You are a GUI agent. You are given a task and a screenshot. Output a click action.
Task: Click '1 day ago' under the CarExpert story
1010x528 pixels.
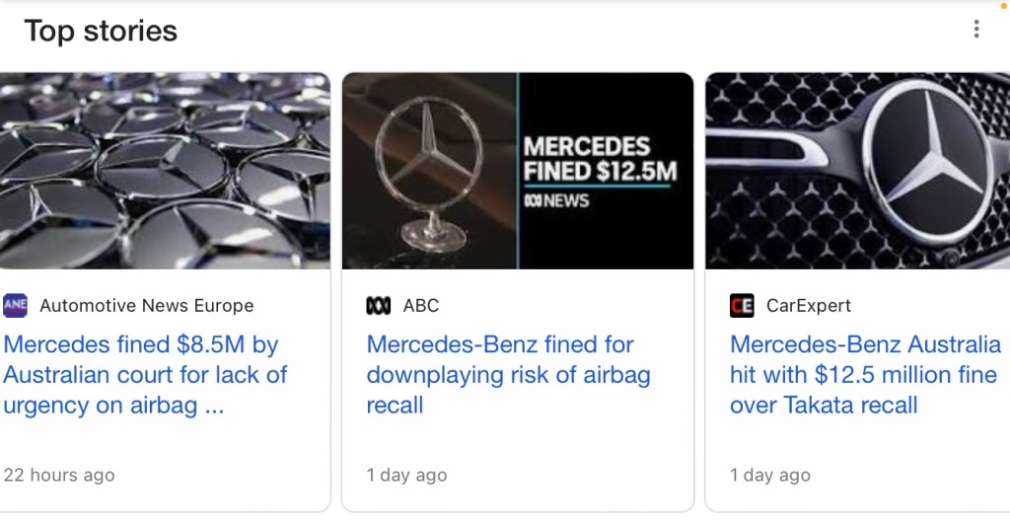click(770, 475)
